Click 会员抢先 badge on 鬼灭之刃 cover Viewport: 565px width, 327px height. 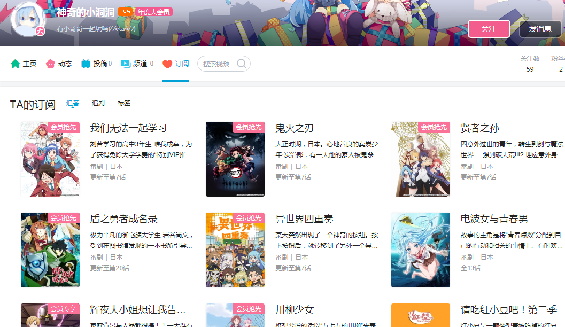[x=249, y=127]
